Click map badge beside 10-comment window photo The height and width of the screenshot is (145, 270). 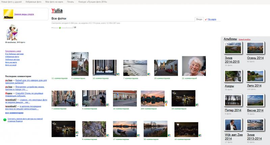tap(118, 74)
